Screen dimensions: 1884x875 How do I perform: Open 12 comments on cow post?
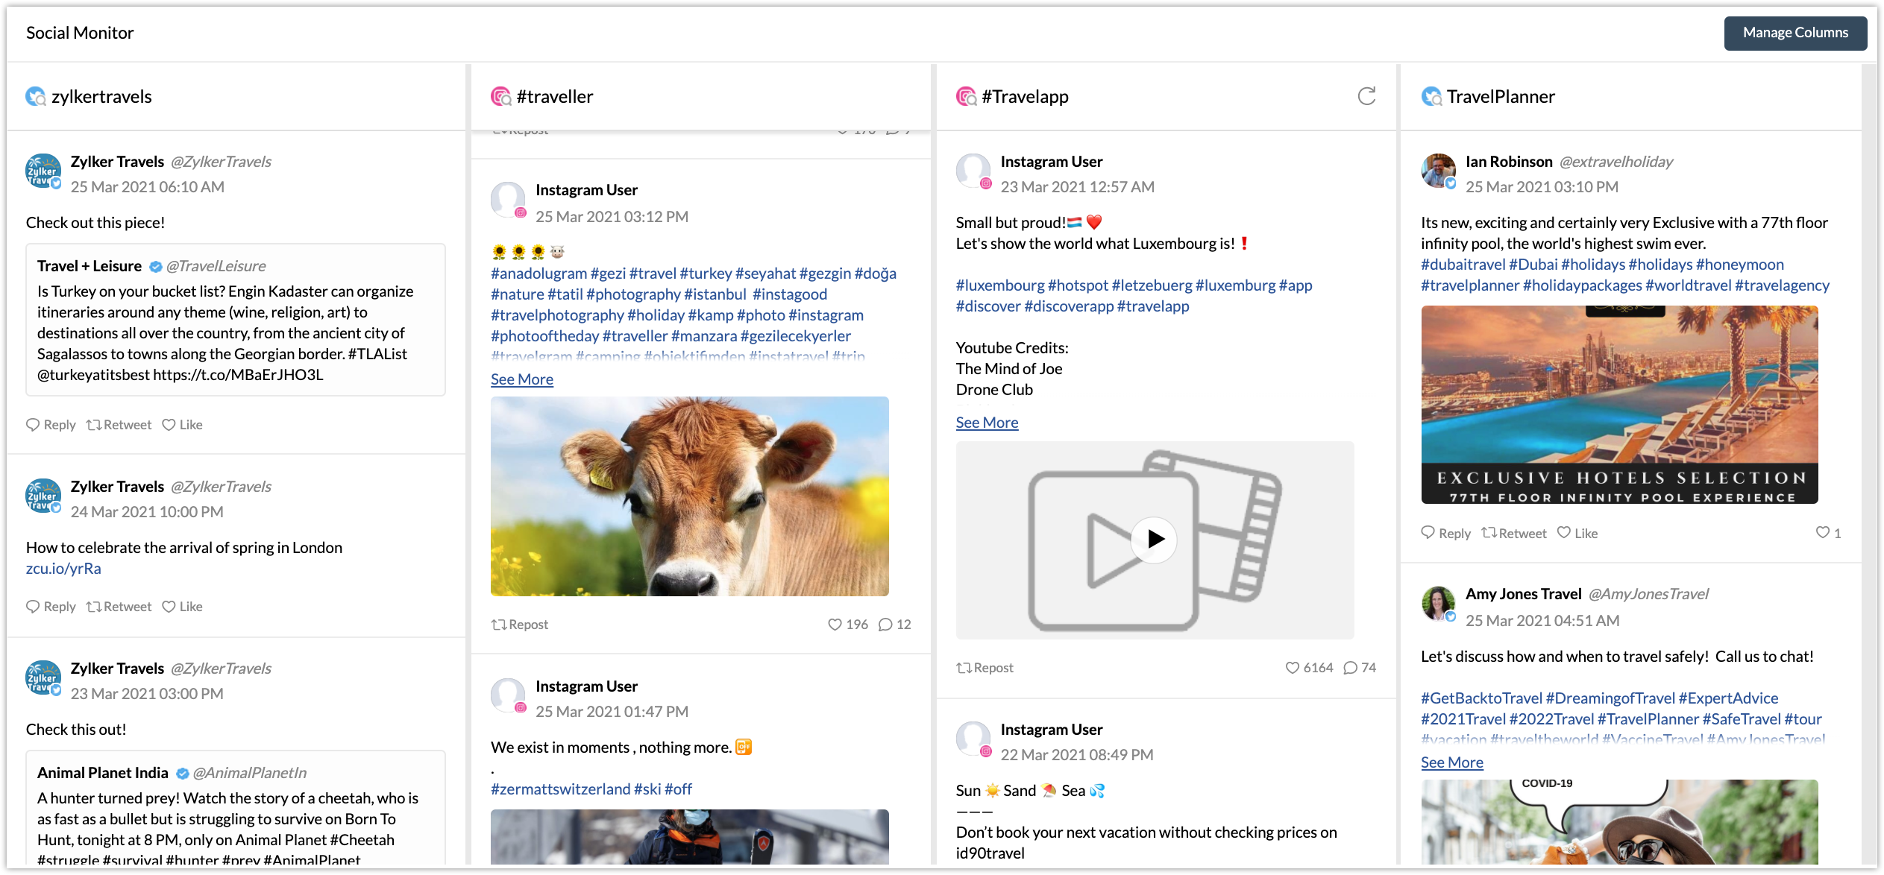click(x=894, y=625)
